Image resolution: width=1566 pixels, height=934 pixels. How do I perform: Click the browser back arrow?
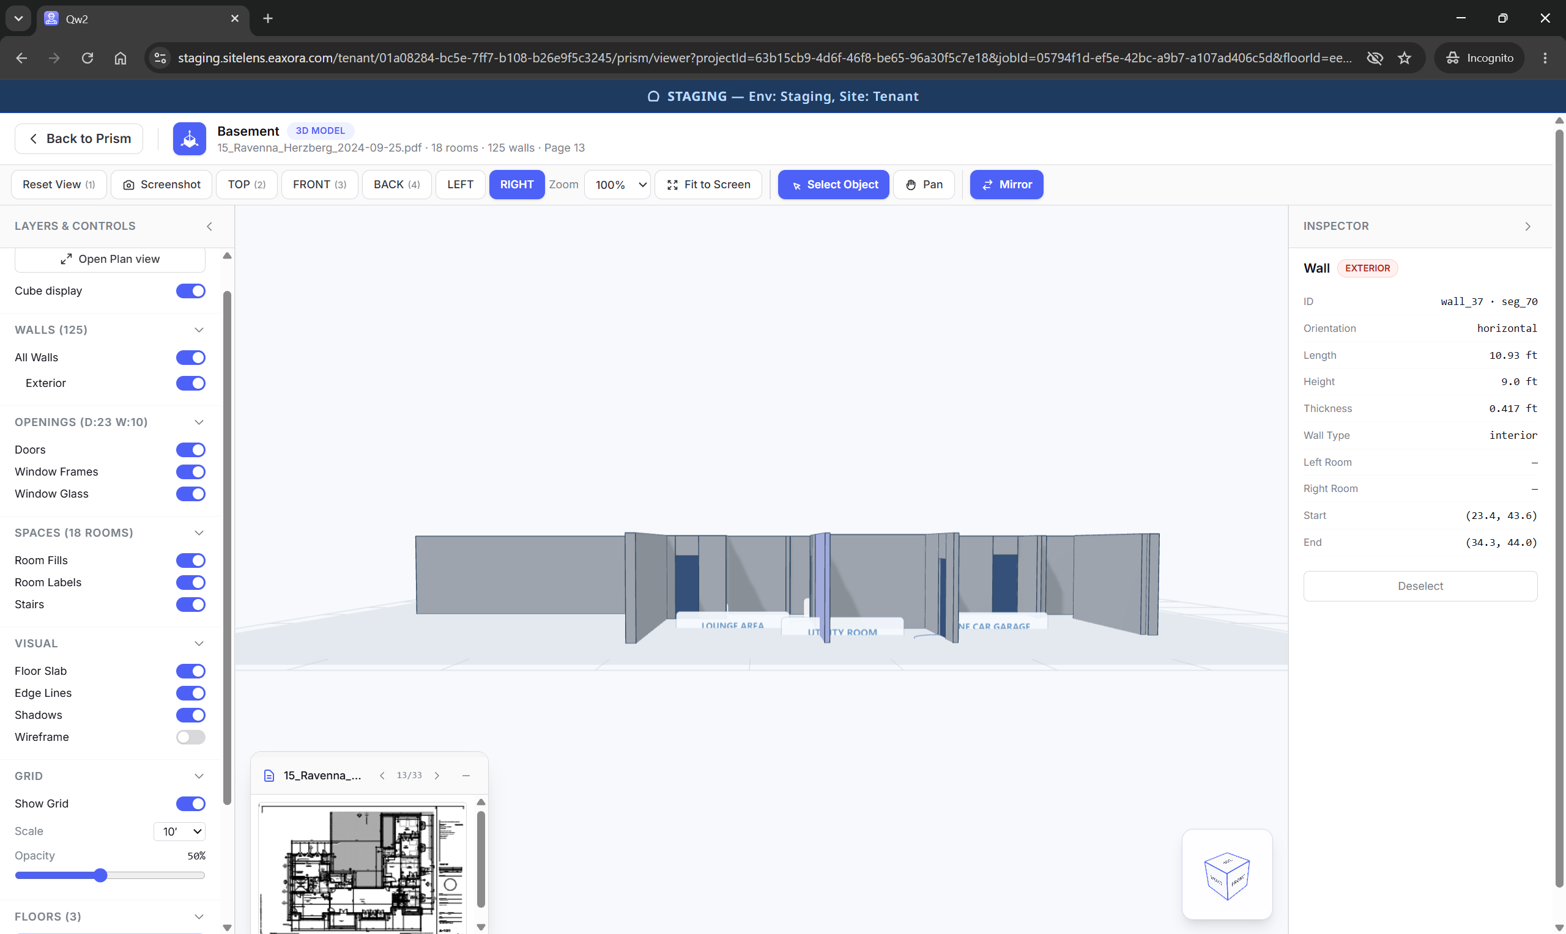tap(21, 58)
